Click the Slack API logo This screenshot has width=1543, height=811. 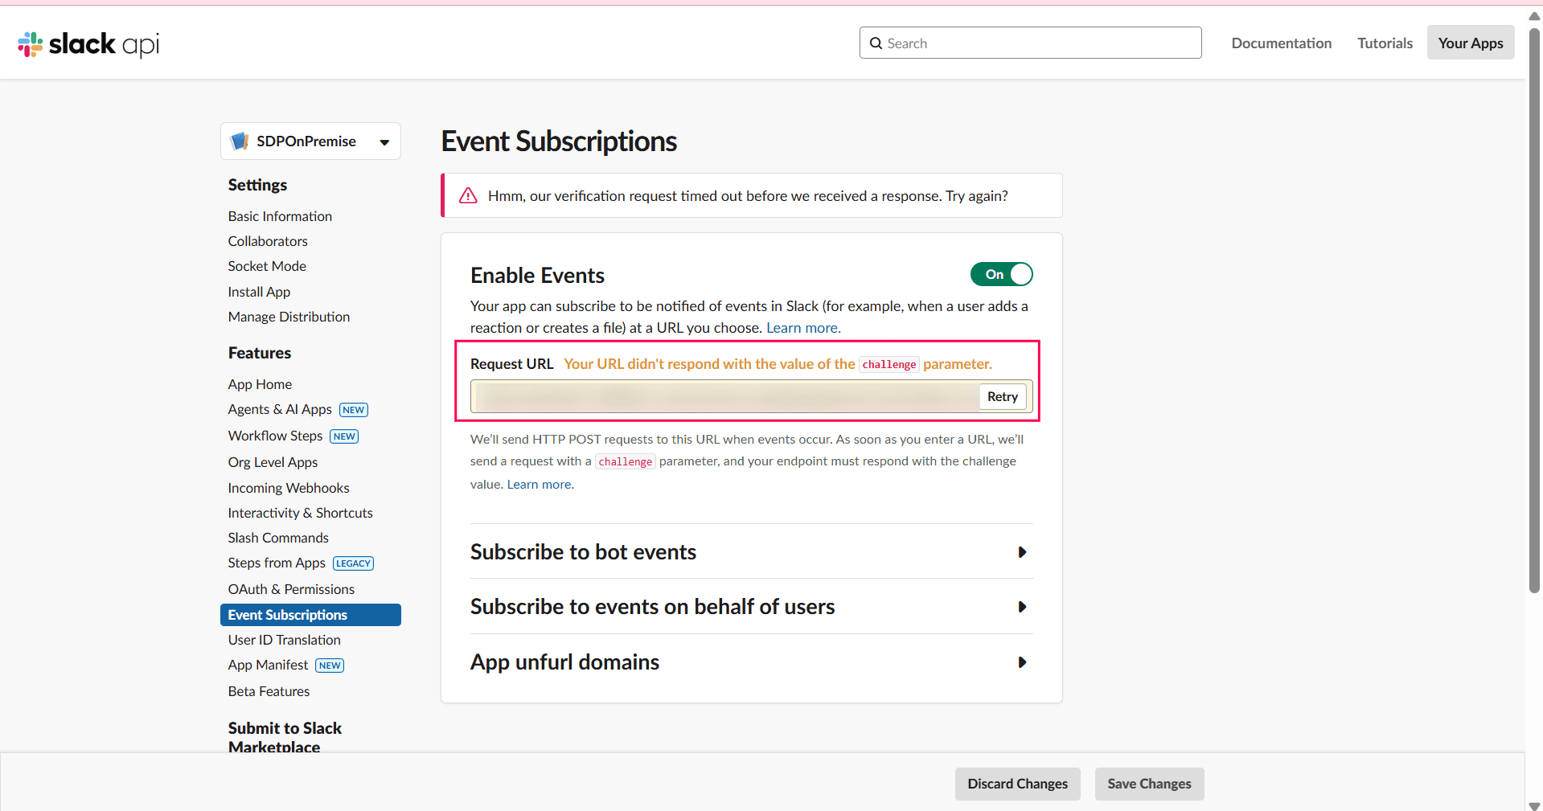pyautogui.click(x=88, y=43)
